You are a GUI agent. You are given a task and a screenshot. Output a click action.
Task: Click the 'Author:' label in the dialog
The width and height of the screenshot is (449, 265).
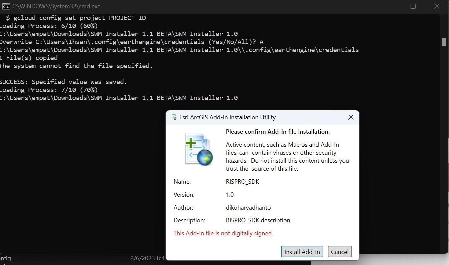click(183, 208)
